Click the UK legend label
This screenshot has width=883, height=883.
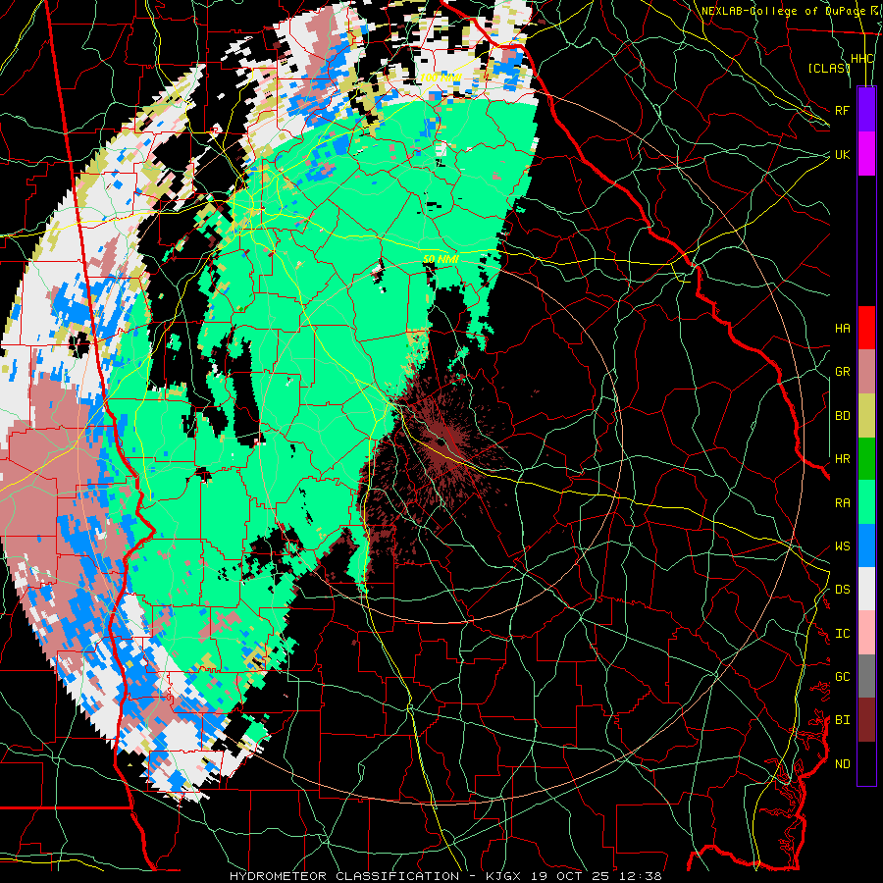pos(843,154)
